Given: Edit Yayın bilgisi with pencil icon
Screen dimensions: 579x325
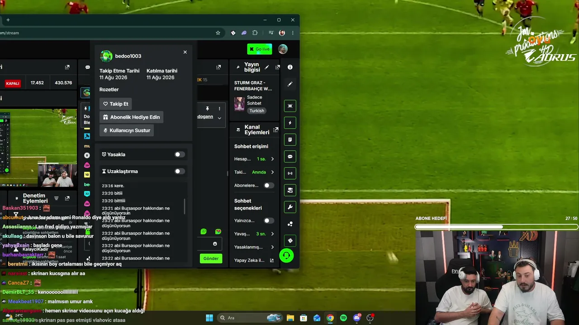Looking at the screenshot, I should click(267, 67).
